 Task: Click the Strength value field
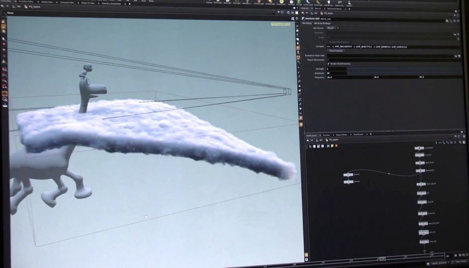click(x=336, y=69)
